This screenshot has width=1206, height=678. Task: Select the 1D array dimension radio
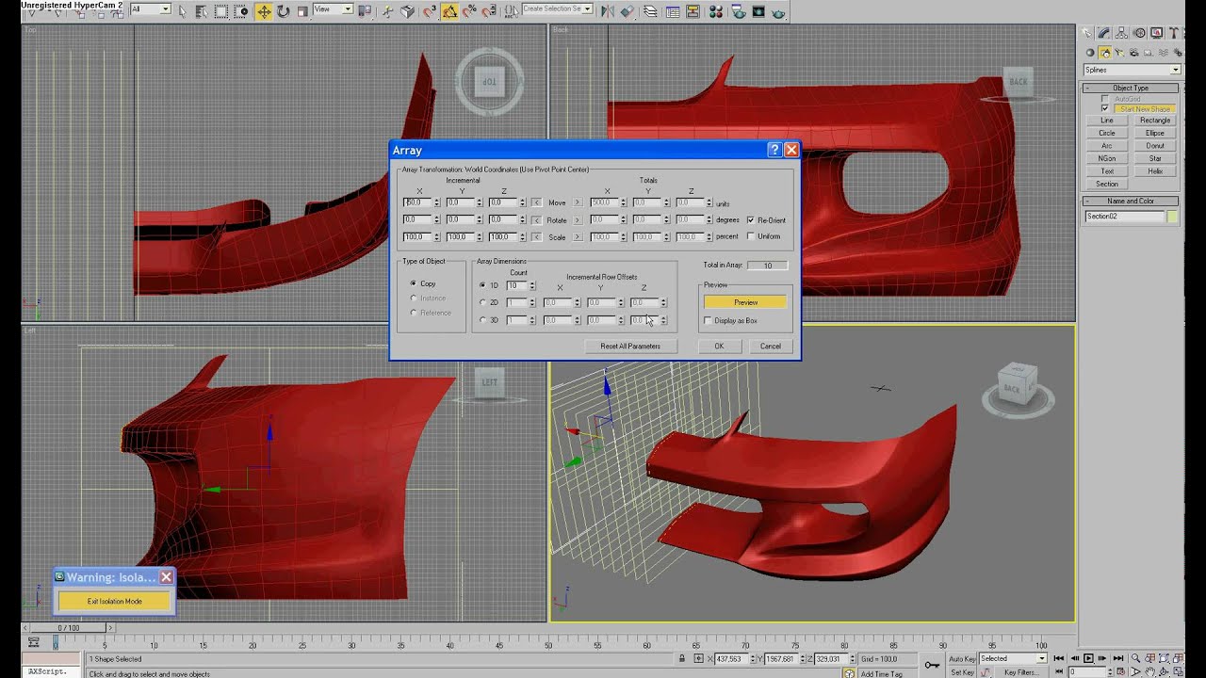click(483, 285)
